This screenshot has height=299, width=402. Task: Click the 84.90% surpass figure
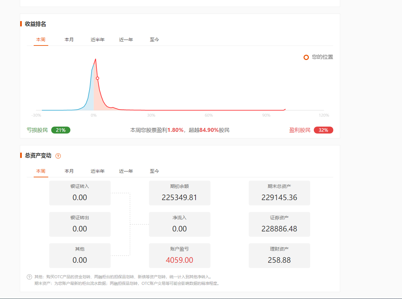pyautogui.click(x=209, y=130)
